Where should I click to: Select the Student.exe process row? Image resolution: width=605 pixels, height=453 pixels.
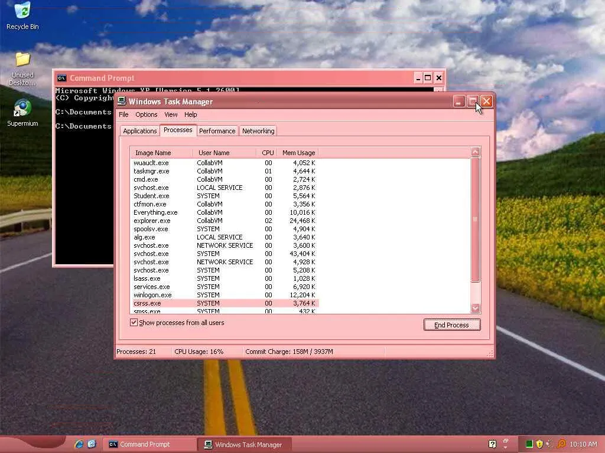(225, 196)
